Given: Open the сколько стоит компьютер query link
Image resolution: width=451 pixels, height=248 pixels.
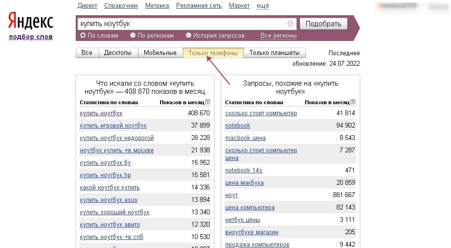Looking at the screenshot, I should point(261,113).
